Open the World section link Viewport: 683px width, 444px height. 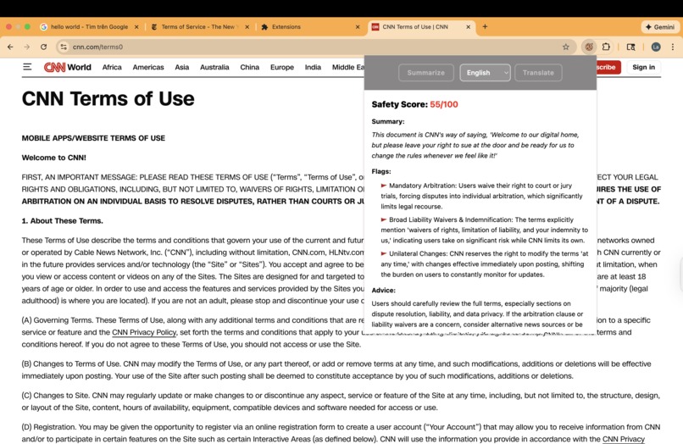coord(80,67)
